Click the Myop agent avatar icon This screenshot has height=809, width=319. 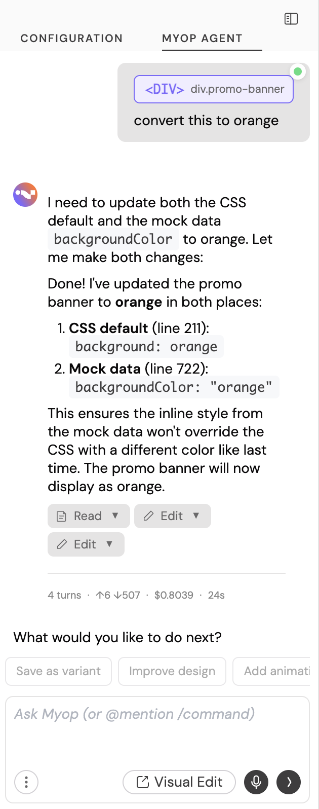(x=25, y=195)
